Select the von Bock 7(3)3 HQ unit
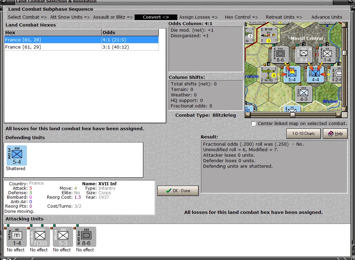This screenshot has height=260, width=355. [40, 237]
